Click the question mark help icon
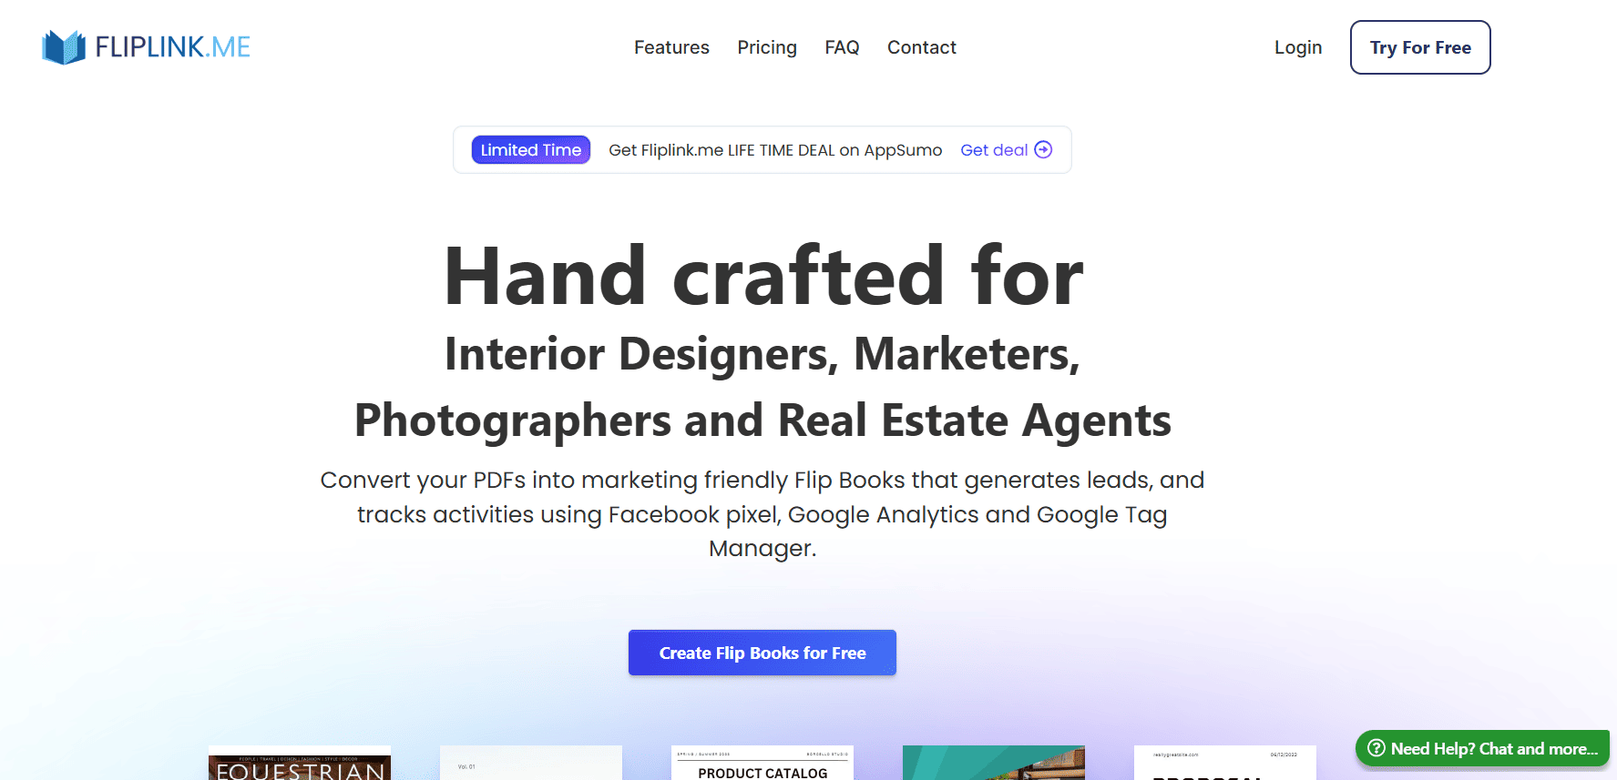 coord(1376,748)
